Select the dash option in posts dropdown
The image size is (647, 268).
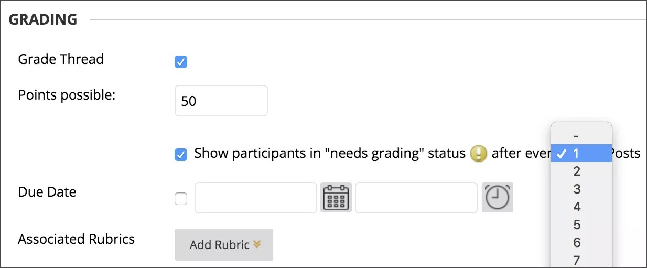577,135
